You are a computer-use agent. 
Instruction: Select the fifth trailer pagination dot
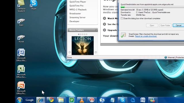(87, 34)
